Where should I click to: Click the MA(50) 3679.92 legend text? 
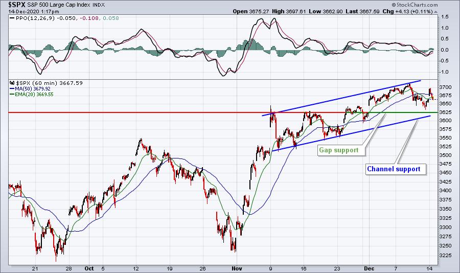[x=32, y=88]
